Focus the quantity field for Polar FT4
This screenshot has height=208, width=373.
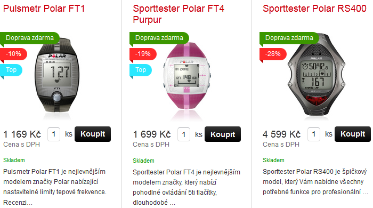(x=184, y=134)
